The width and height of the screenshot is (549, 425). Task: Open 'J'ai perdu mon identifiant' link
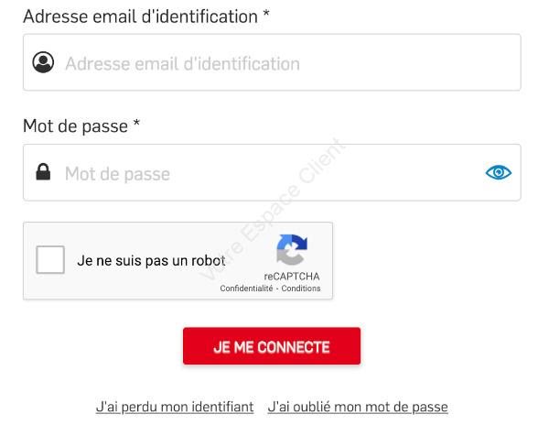tap(175, 407)
